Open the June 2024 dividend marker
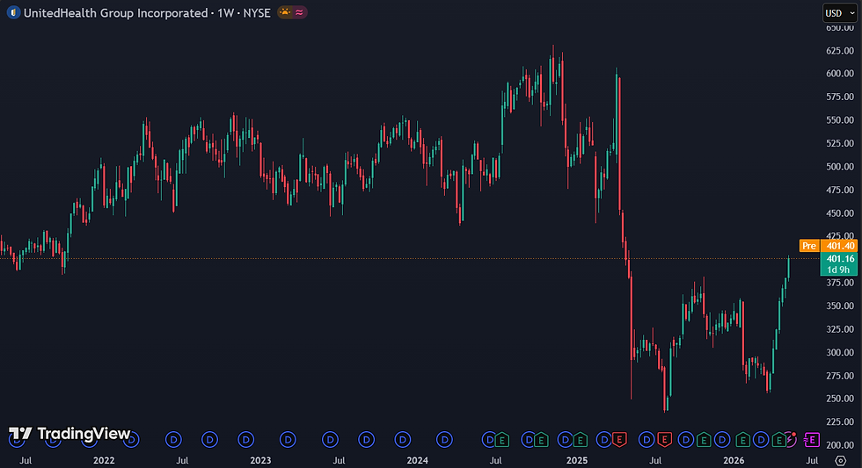This screenshot has height=468, width=862. pyautogui.click(x=489, y=440)
